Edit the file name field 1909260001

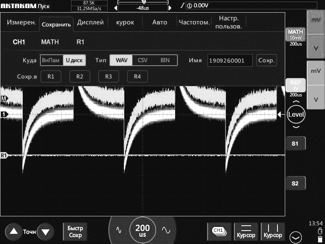[x=230, y=60]
